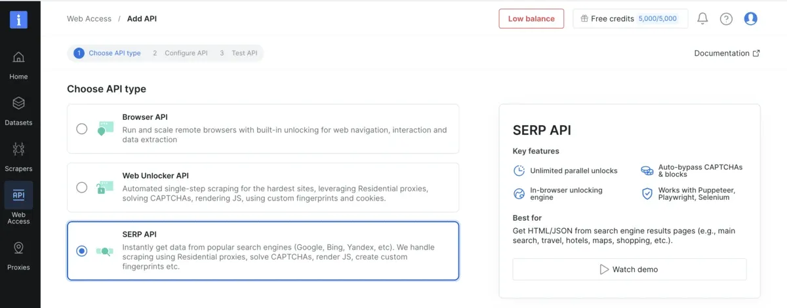
Task: Click the Home label in sidebar
Action: 18,77
